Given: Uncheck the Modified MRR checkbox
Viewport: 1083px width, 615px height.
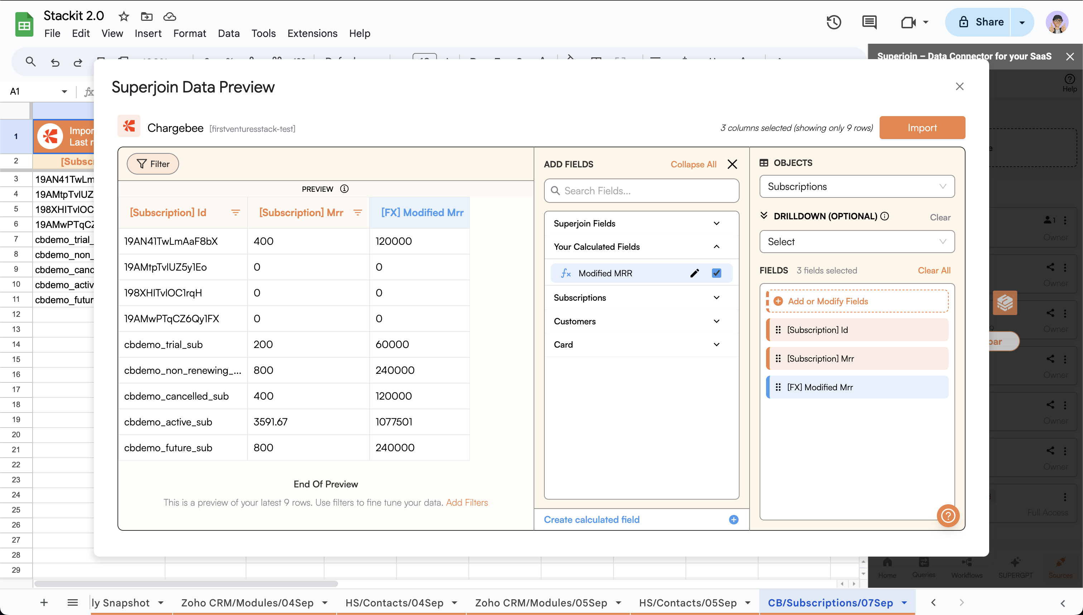Looking at the screenshot, I should click(x=717, y=273).
